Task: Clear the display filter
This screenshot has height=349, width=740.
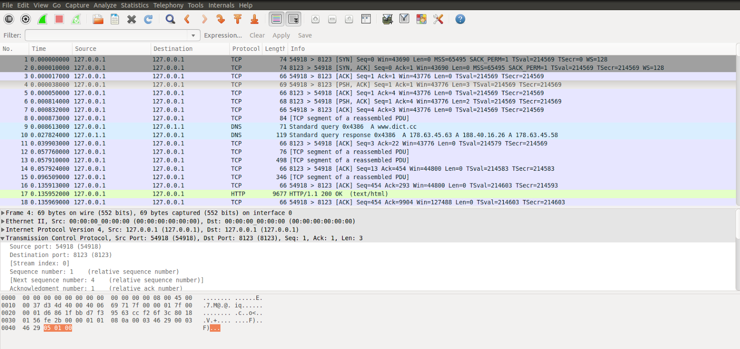Action: click(x=257, y=36)
